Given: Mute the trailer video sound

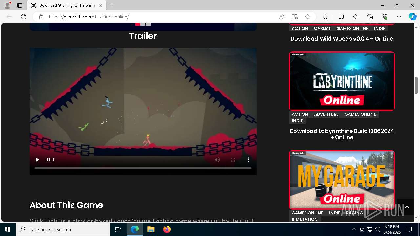Looking at the screenshot, I should tap(217, 160).
